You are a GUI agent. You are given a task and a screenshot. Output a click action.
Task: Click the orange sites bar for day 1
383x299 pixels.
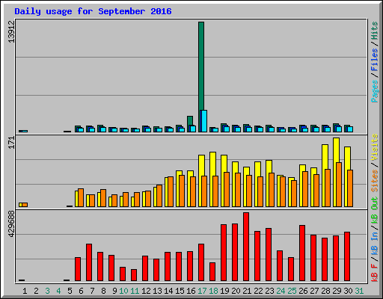(x=25, y=205)
